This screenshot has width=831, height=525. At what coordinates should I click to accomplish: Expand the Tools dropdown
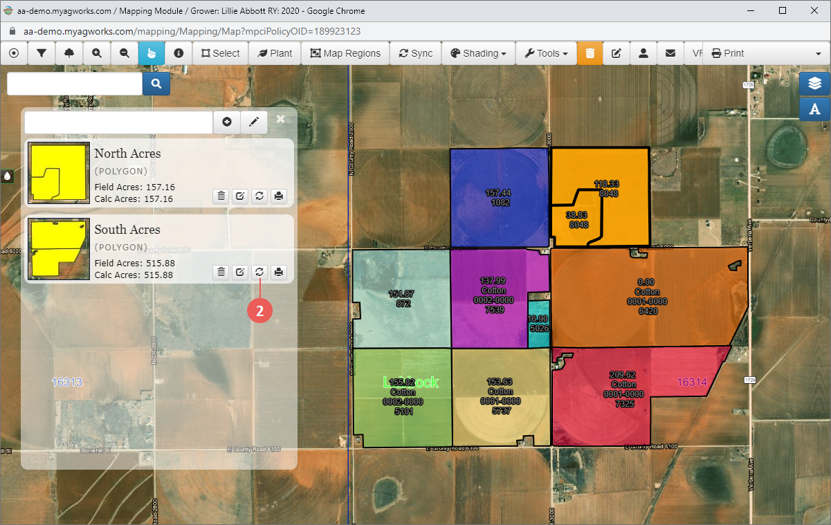546,53
